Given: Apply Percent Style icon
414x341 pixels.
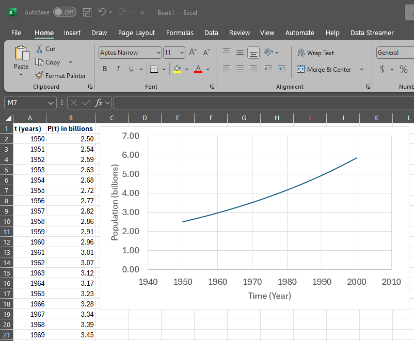Looking at the screenshot, I should (404, 69).
